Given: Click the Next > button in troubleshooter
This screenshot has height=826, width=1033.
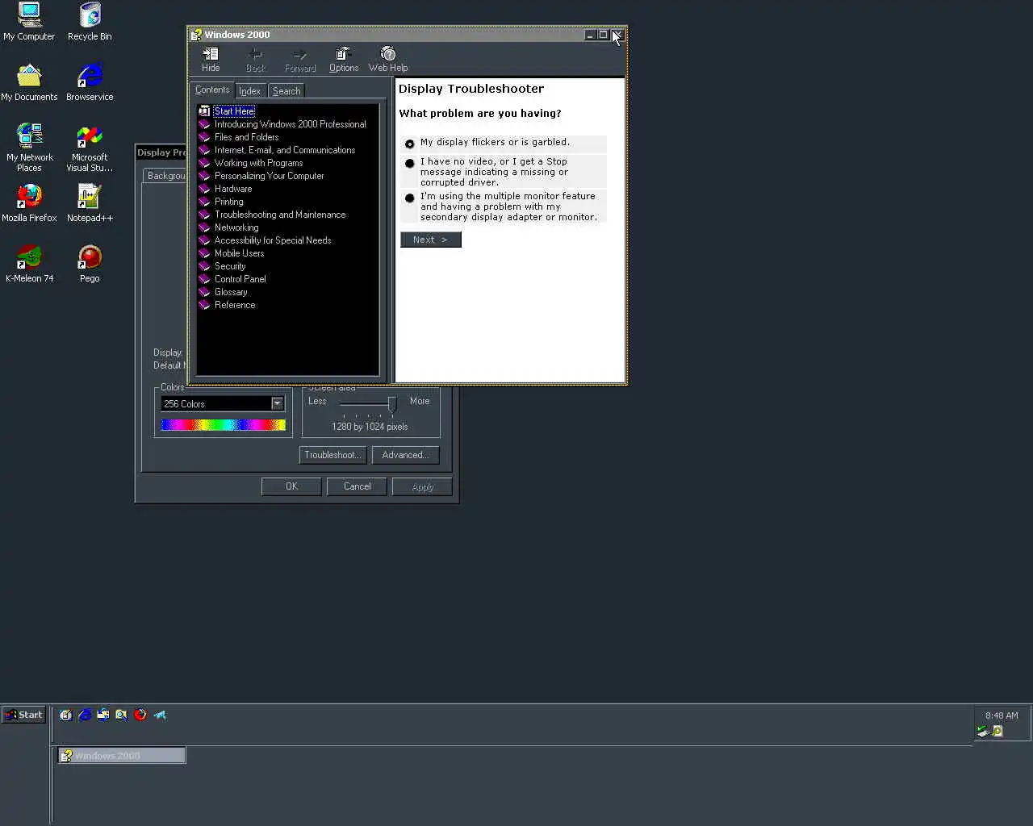Looking at the screenshot, I should [x=431, y=240].
